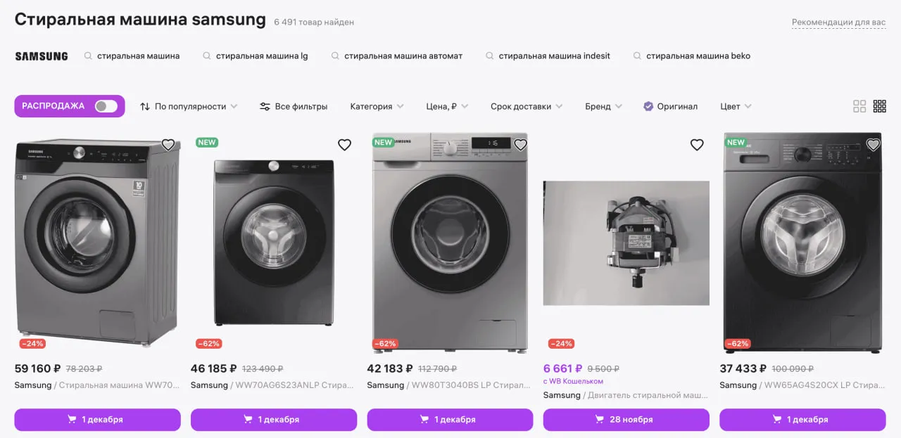Click the magnifier icon in the стиральная машина автомат chip
901x438 pixels.
pos(334,55)
